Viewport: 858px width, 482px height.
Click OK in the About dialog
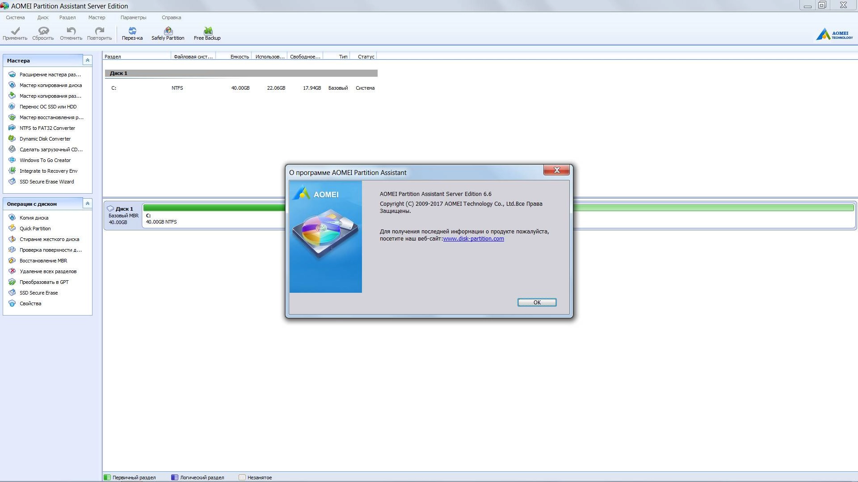(x=537, y=302)
